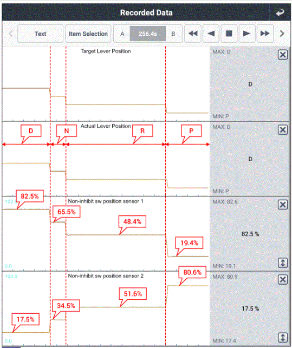This screenshot has width=292, height=348.
Task: Fast forward recorded data
Action: coord(265,34)
